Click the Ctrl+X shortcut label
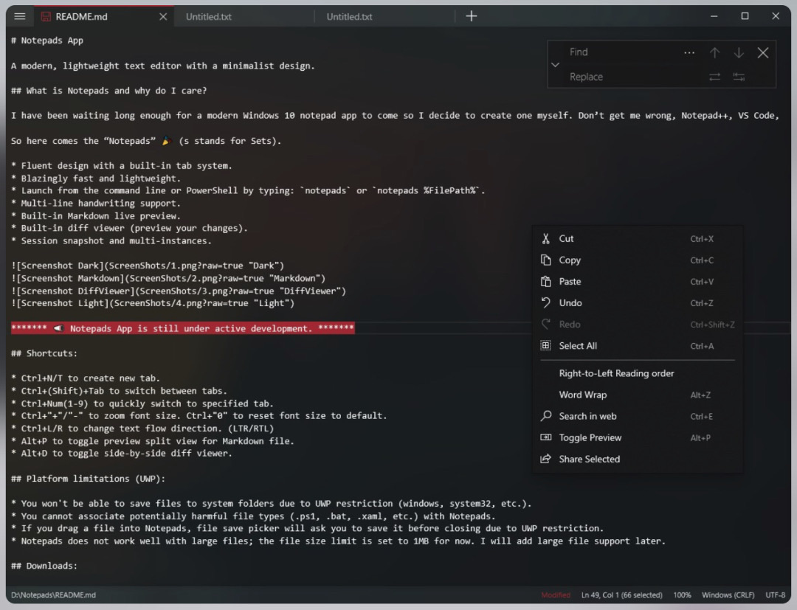This screenshot has height=610, width=797. [x=702, y=239]
